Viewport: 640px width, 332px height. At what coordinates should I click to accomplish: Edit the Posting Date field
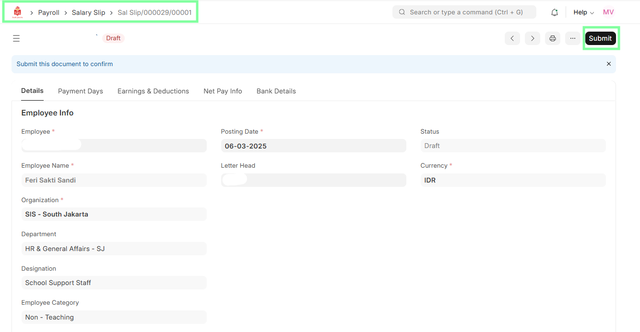click(x=313, y=146)
